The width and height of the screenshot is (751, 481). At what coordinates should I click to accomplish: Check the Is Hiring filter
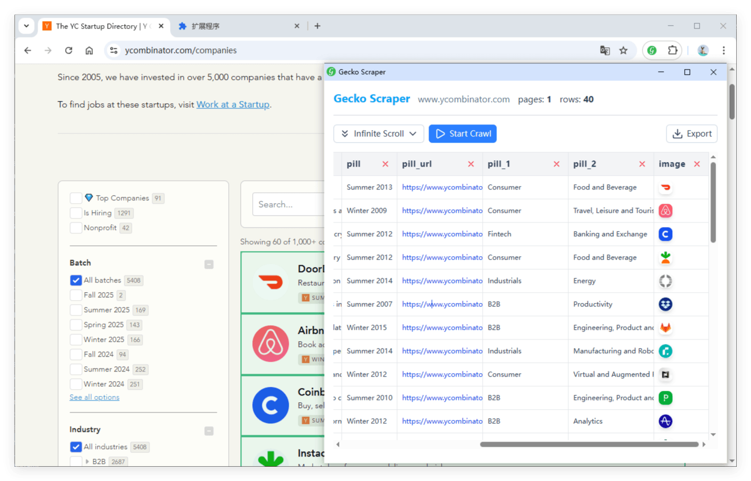(x=76, y=213)
